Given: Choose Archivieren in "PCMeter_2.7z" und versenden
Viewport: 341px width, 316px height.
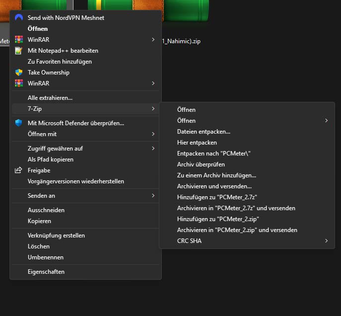Looking at the screenshot, I should 247,208.
